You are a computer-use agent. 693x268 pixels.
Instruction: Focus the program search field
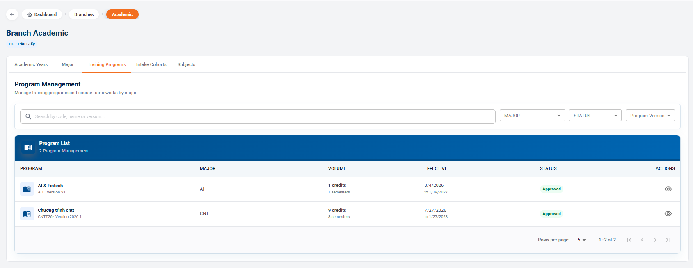coord(258,116)
